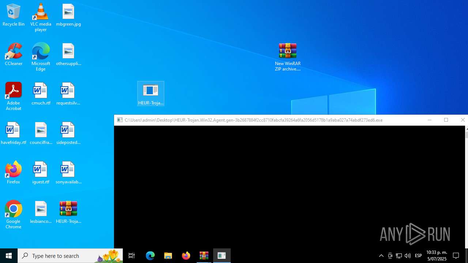This screenshot has height=263, width=468.
Task: Open File Explorer from the taskbar
Action: coord(168,256)
